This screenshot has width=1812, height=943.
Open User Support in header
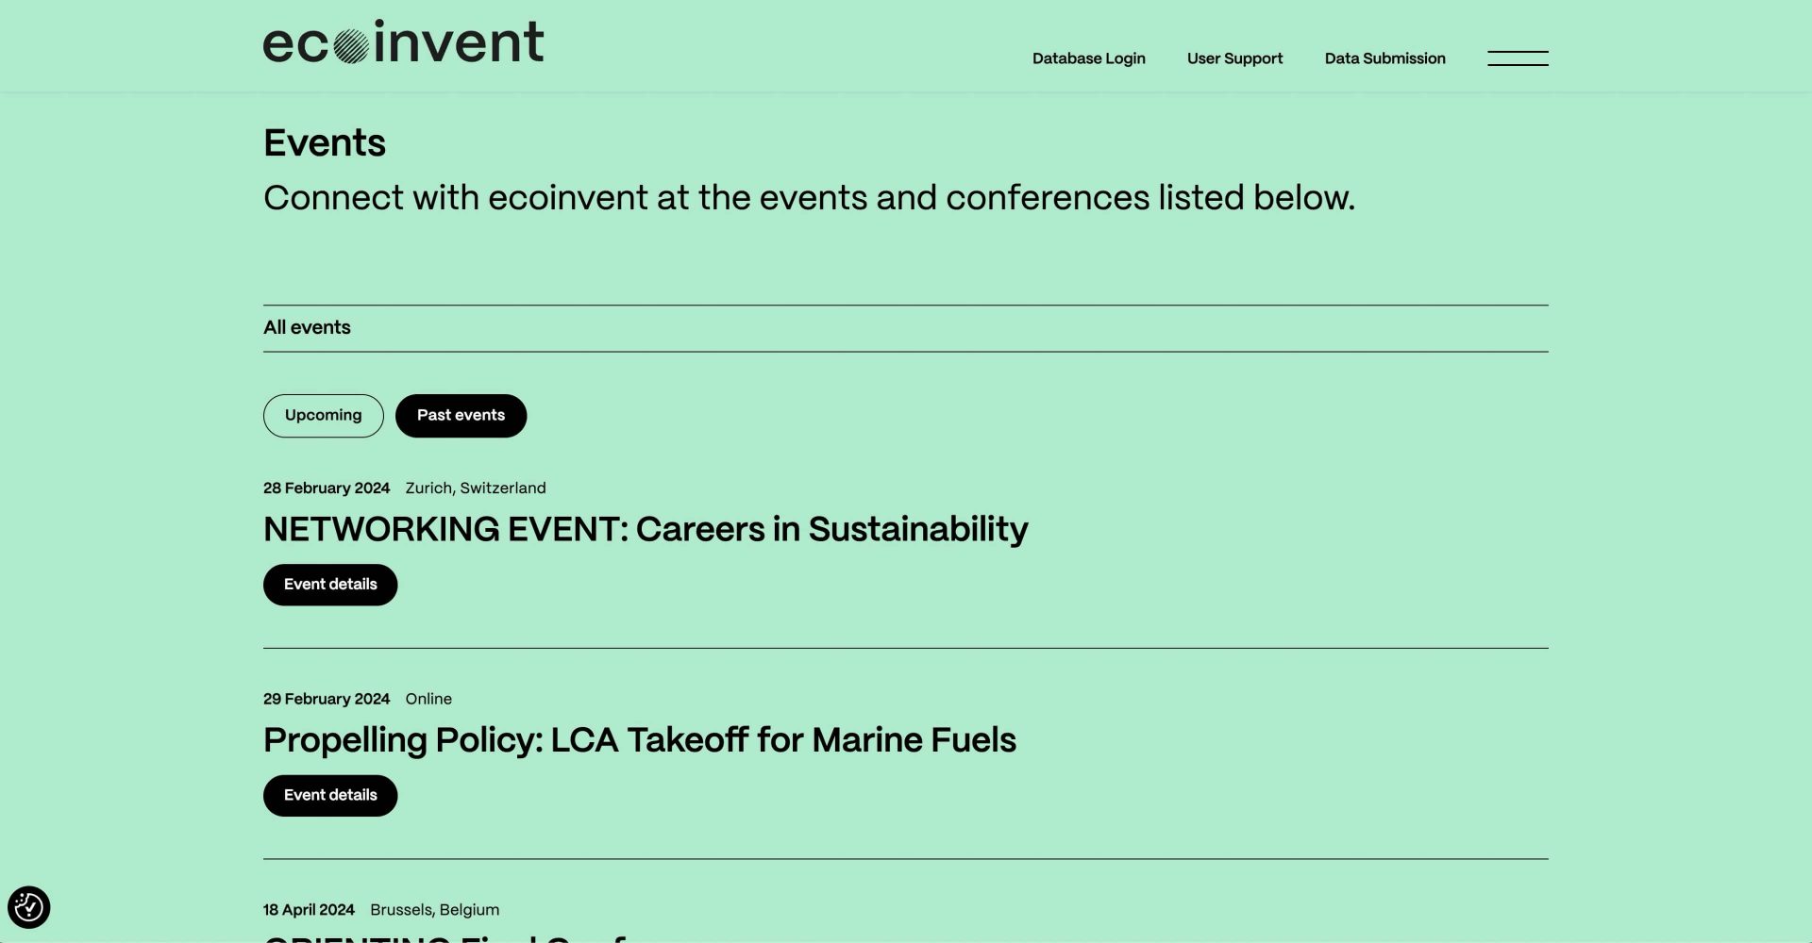[1234, 58]
